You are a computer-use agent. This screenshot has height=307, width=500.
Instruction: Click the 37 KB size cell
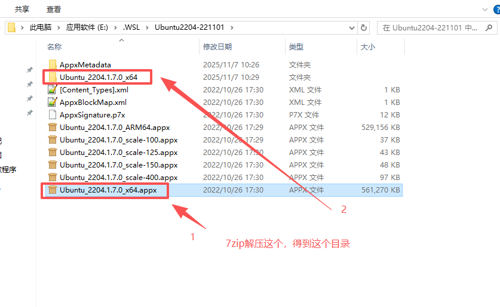390,140
